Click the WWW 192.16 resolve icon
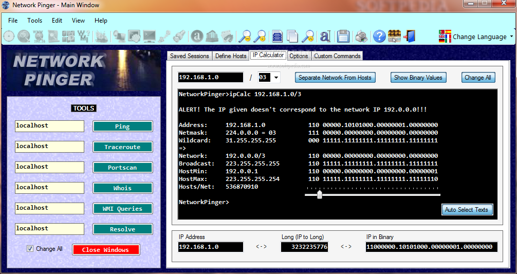Viewport: 517px width, 274px height. point(39,36)
